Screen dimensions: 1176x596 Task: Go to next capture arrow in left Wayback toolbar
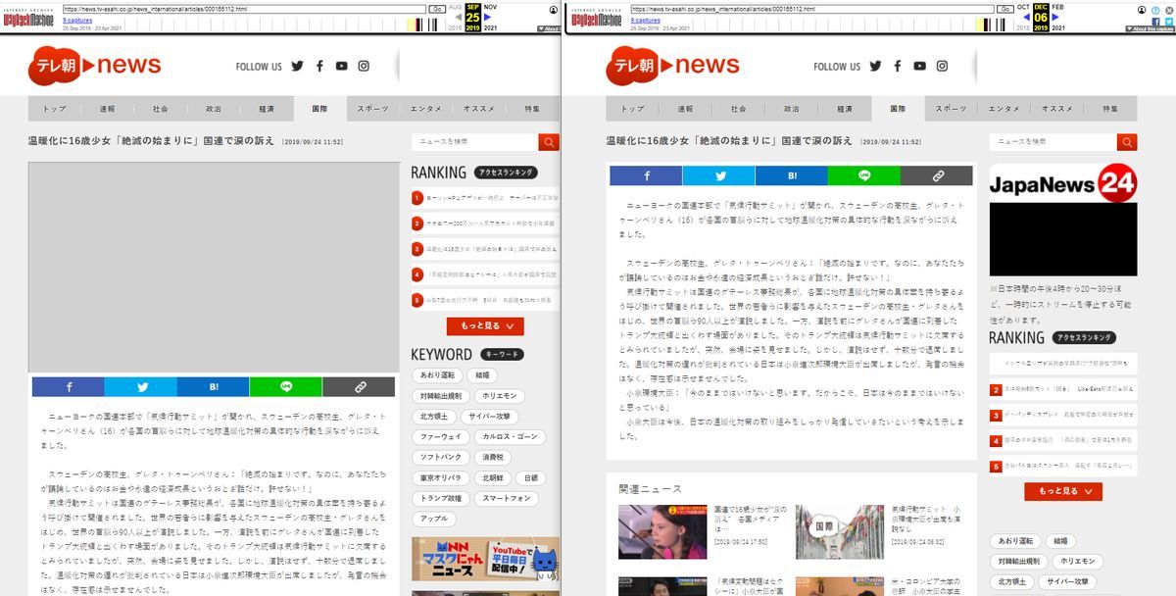(487, 17)
